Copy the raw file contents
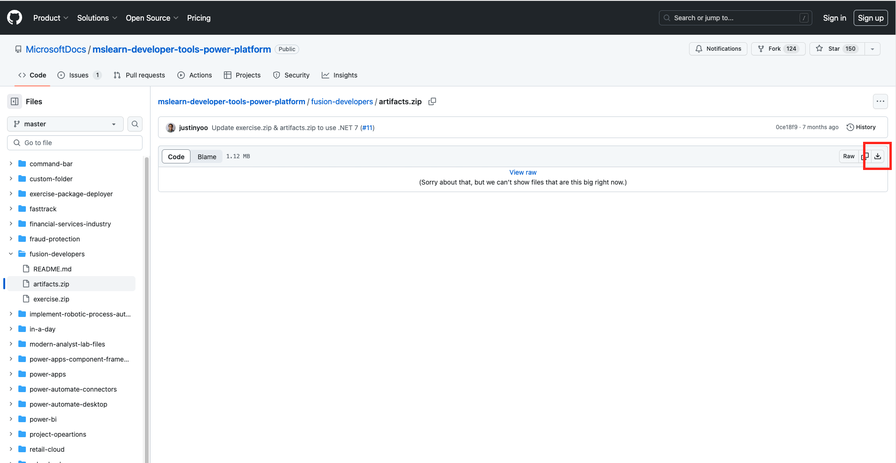 865,156
